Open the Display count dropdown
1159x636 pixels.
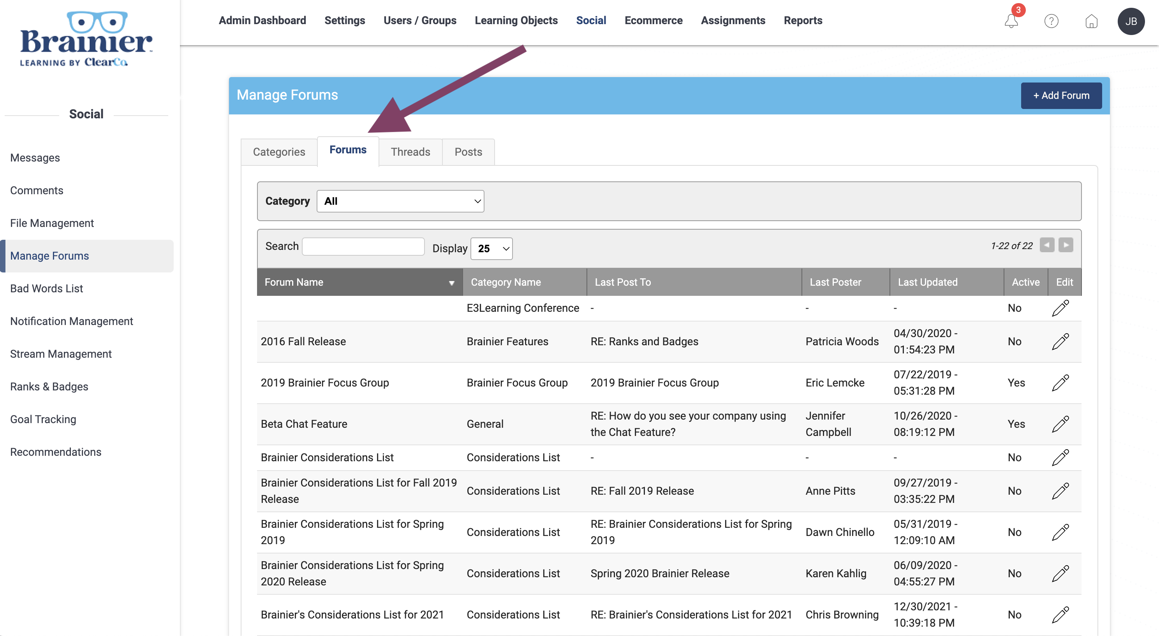click(491, 248)
